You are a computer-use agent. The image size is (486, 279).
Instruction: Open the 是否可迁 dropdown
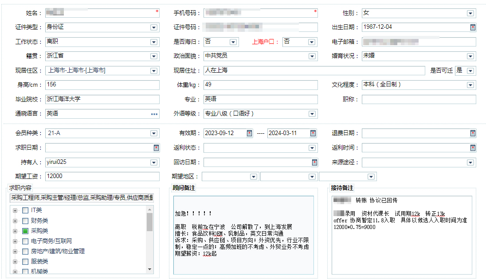[x=470, y=71]
